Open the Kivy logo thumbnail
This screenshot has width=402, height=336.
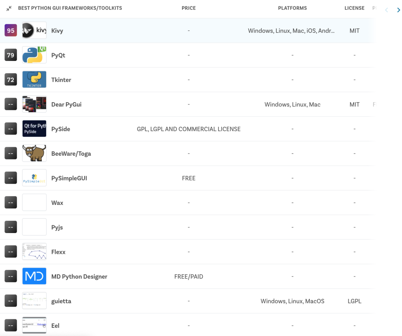34,30
